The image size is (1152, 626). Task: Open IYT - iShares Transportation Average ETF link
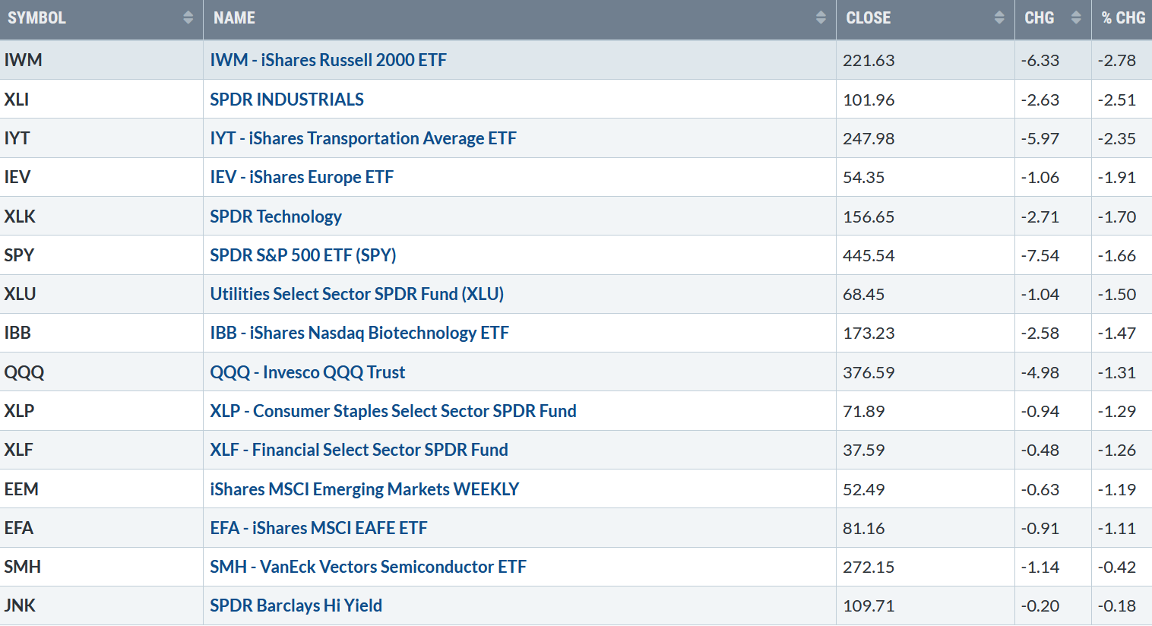[x=363, y=138]
